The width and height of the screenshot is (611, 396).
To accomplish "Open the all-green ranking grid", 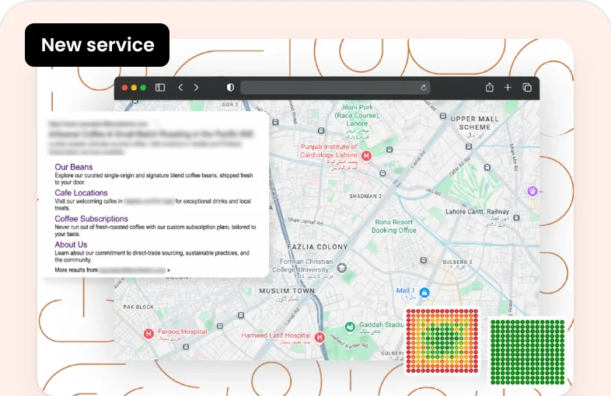I will point(527,352).
